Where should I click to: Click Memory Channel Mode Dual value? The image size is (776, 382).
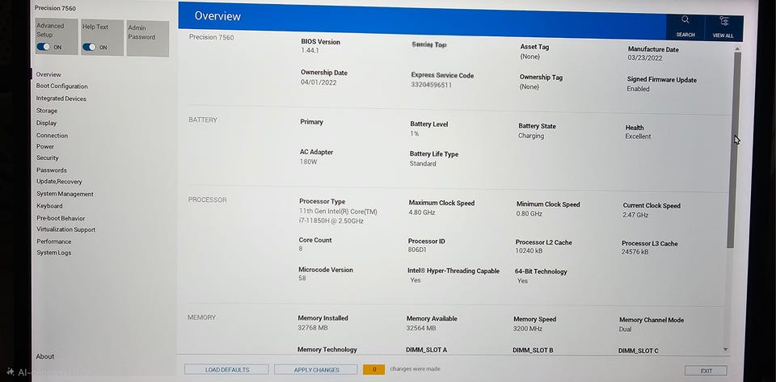(625, 330)
